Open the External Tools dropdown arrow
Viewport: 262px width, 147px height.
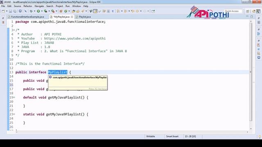(x=56, y=11)
